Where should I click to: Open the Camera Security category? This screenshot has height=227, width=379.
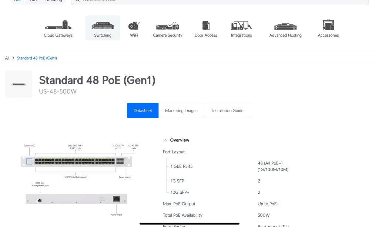(168, 28)
